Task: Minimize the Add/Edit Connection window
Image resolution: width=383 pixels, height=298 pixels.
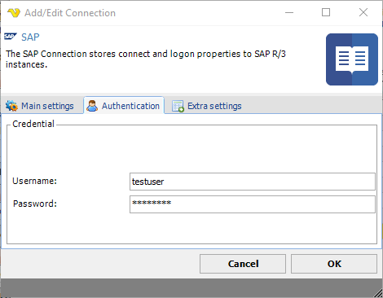Action: tap(289, 12)
